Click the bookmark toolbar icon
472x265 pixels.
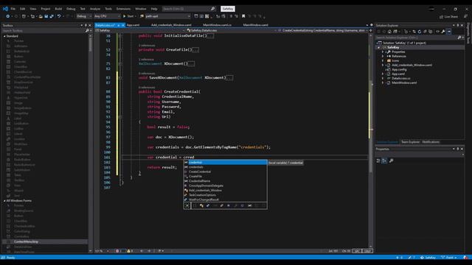click(x=243, y=16)
